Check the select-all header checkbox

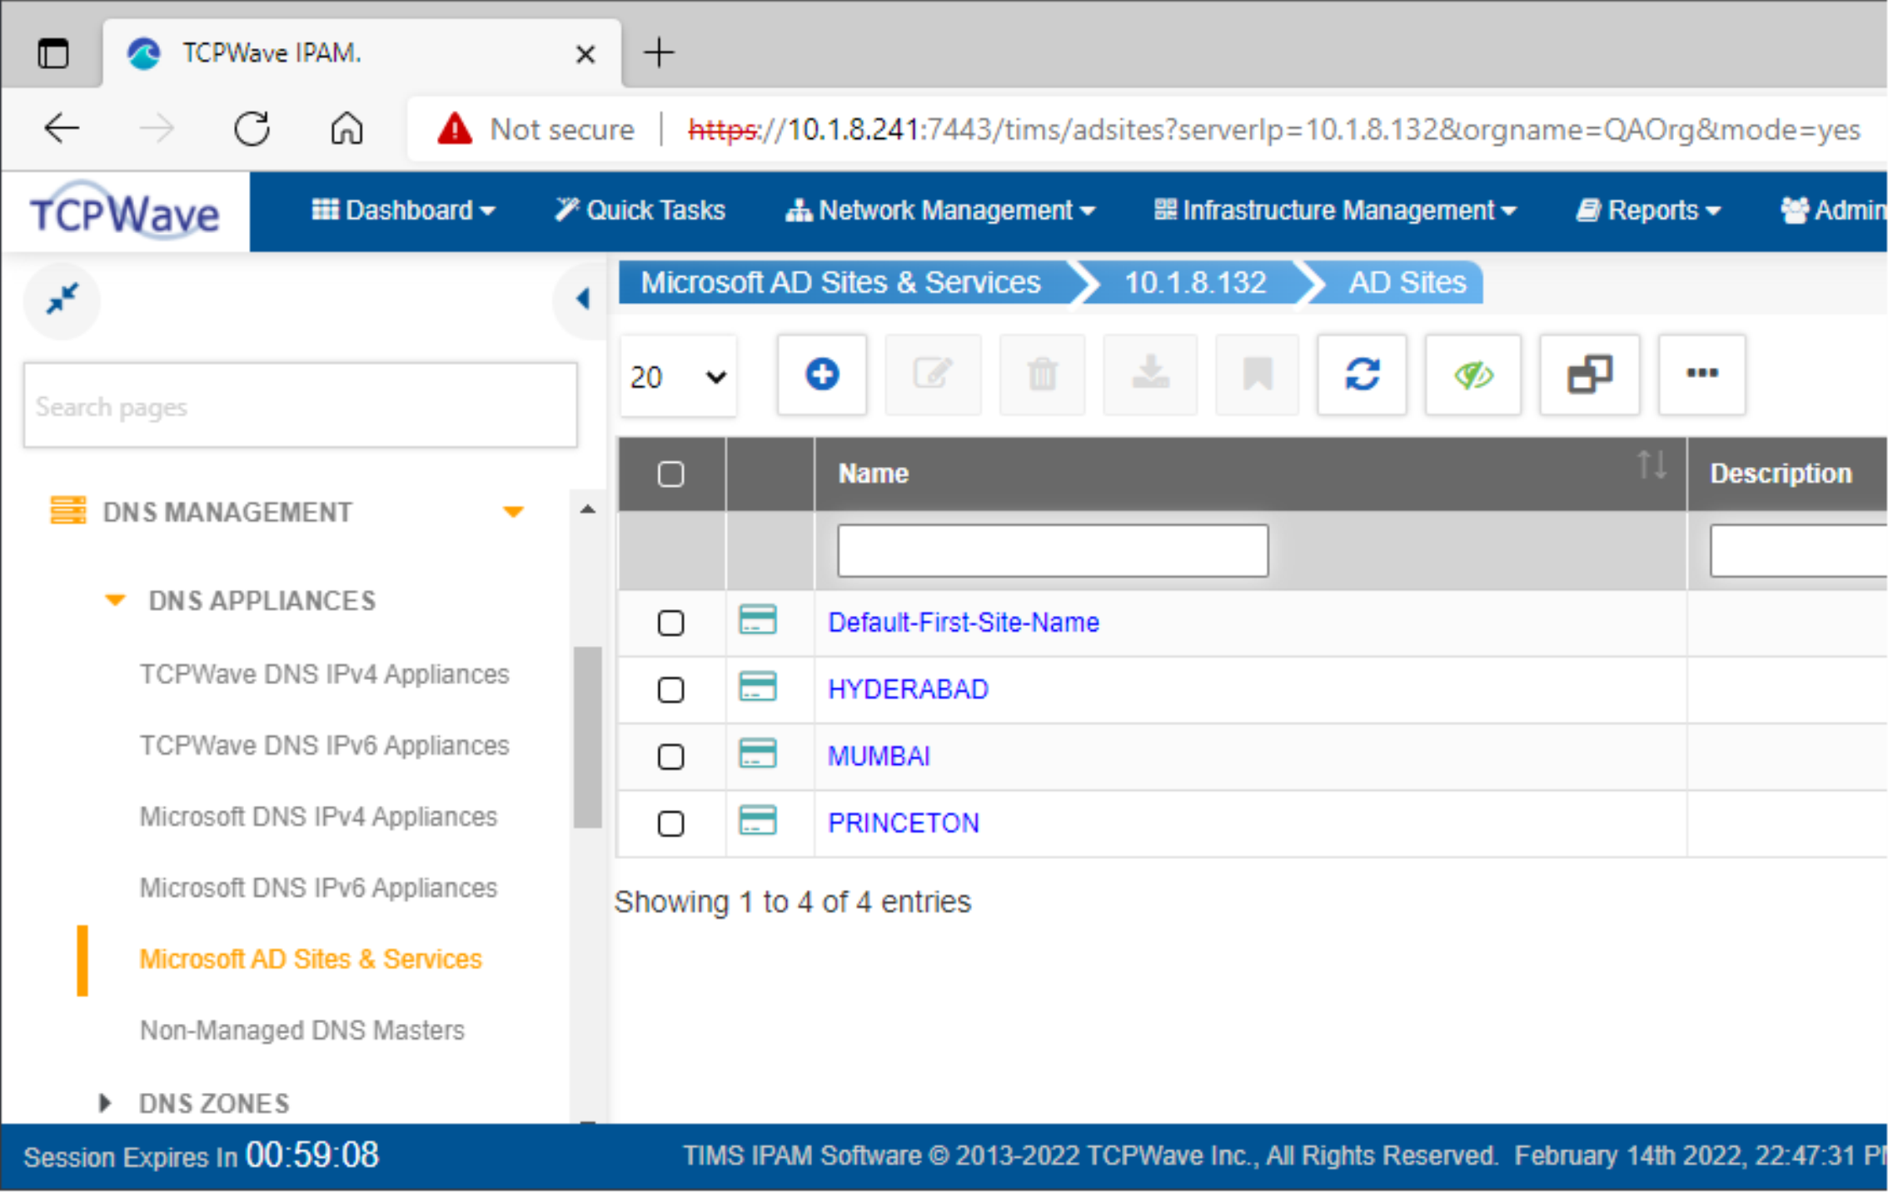pyautogui.click(x=670, y=474)
